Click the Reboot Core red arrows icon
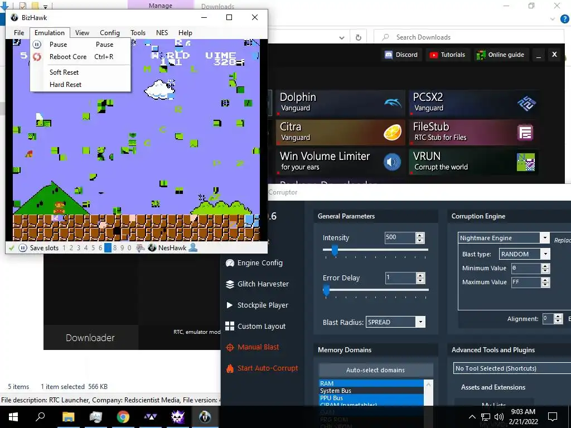Image resolution: width=571 pixels, height=428 pixels. coord(37,57)
